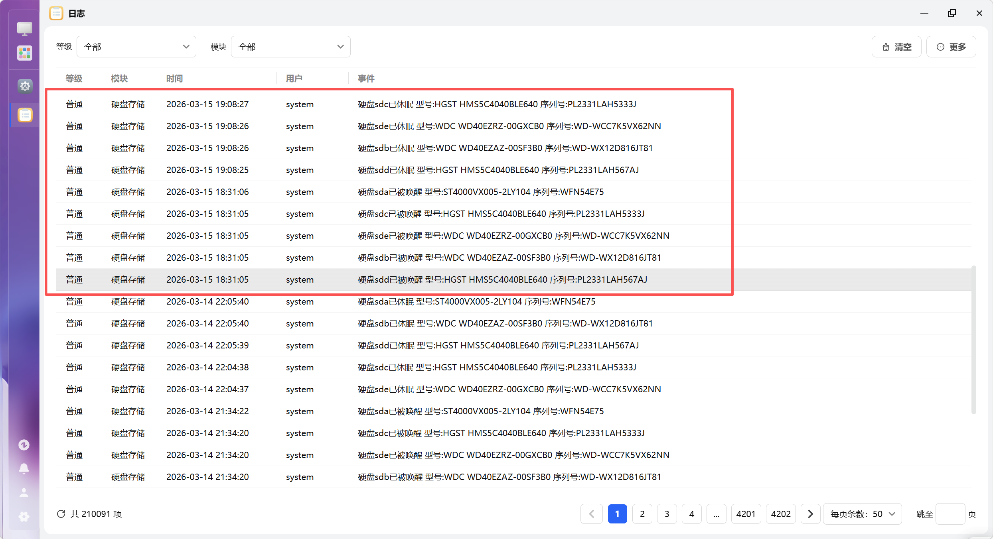Click the user profile icon in sidebar
Screen dimensions: 993x539
coord(24,493)
